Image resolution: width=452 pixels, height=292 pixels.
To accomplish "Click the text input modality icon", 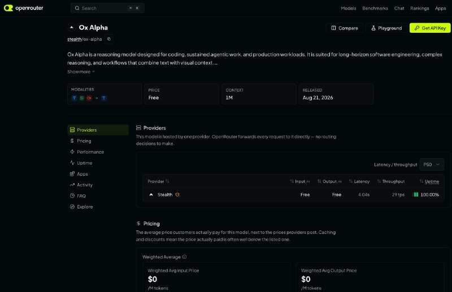I will point(75,98).
